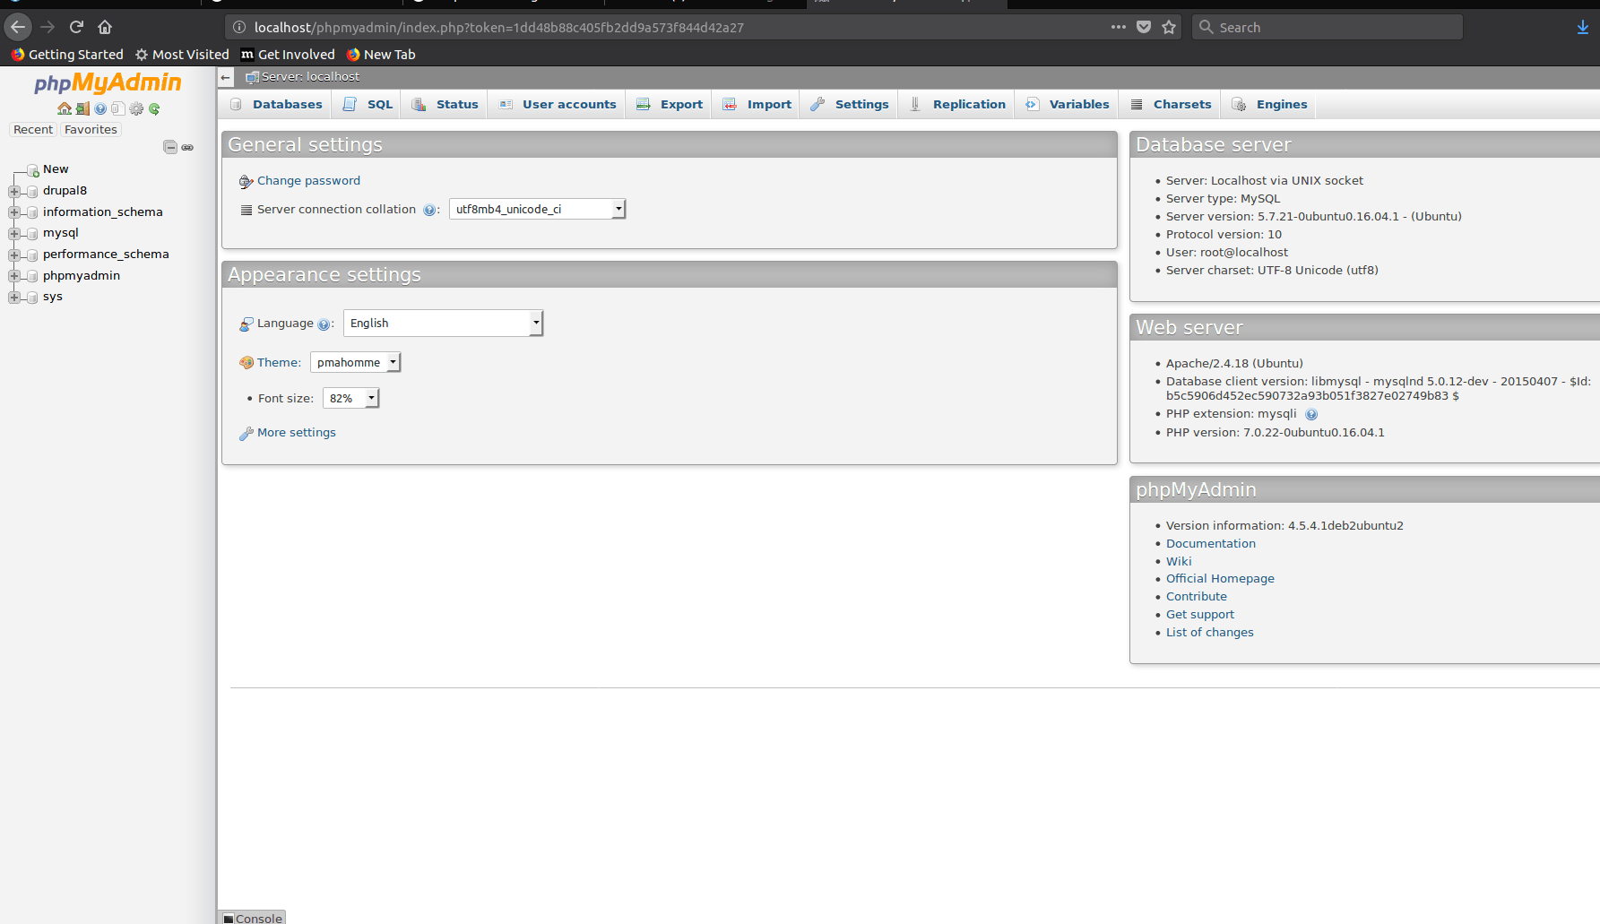Screen dimensions: 1600x924
Task: Show the Favorites tables list
Action: point(91,130)
